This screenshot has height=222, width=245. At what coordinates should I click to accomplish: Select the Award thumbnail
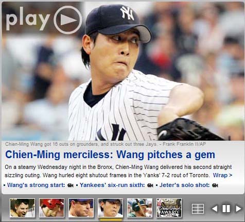point(169,208)
